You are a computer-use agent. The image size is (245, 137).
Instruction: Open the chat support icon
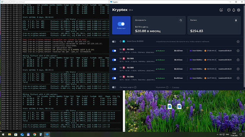point(229,10)
